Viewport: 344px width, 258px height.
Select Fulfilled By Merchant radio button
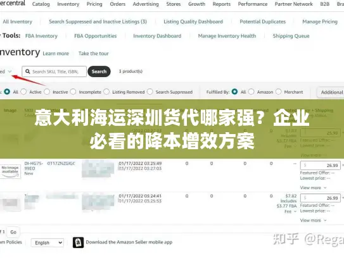pyautogui.click(x=278, y=92)
